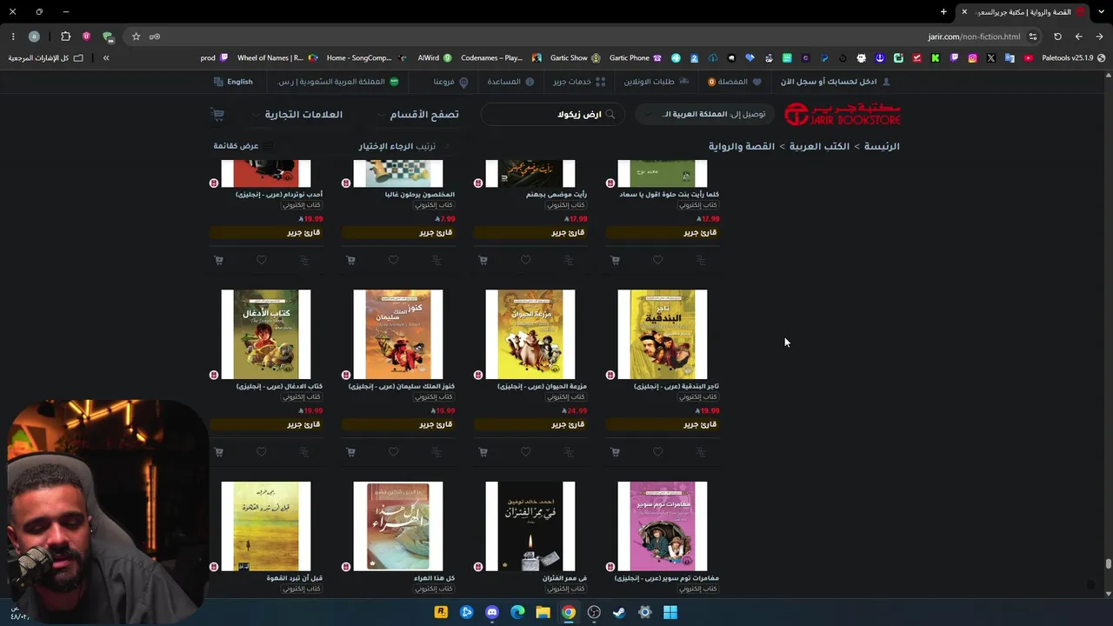The image size is (1113, 626).
Task: Add رأيت موضعي بجهنم to wishlist
Action: click(x=525, y=260)
